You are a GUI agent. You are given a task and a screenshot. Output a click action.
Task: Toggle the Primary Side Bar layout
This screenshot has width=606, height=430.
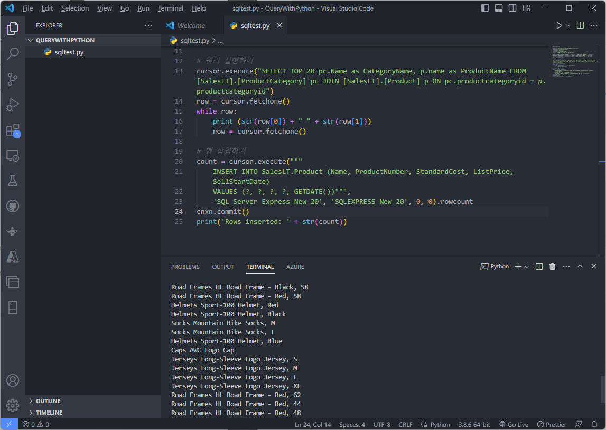point(484,8)
